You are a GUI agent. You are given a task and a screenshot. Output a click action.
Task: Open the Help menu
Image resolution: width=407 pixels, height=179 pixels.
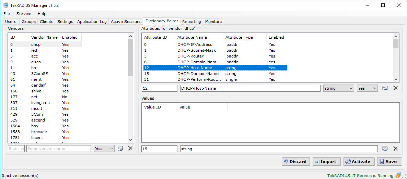click(x=42, y=14)
